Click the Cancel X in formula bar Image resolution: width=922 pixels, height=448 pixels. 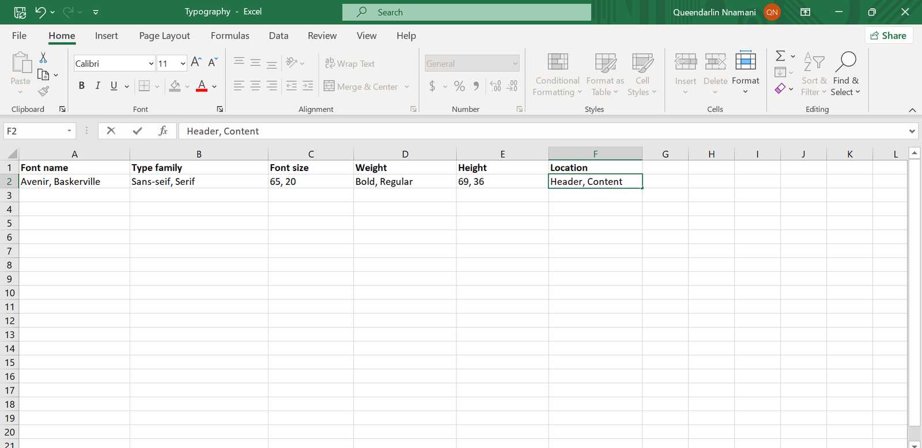tap(111, 131)
